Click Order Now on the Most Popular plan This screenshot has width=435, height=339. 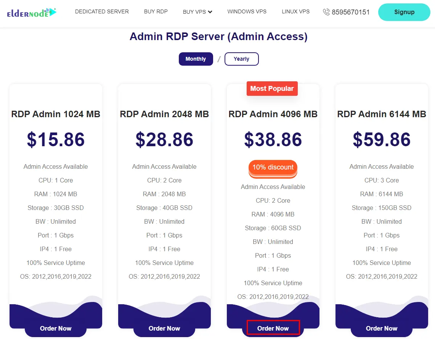point(273,328)
